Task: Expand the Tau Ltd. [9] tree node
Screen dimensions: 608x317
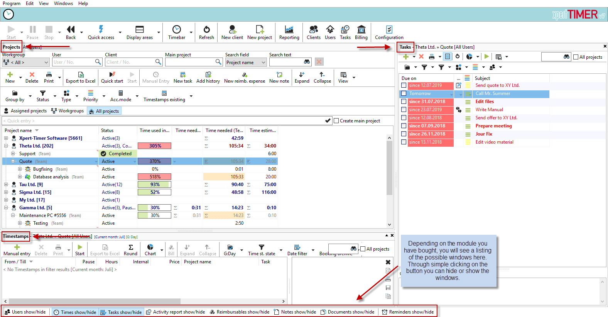Action: [6, 185]
